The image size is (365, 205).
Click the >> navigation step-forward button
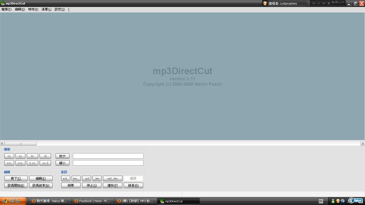[x=20, y=156]
